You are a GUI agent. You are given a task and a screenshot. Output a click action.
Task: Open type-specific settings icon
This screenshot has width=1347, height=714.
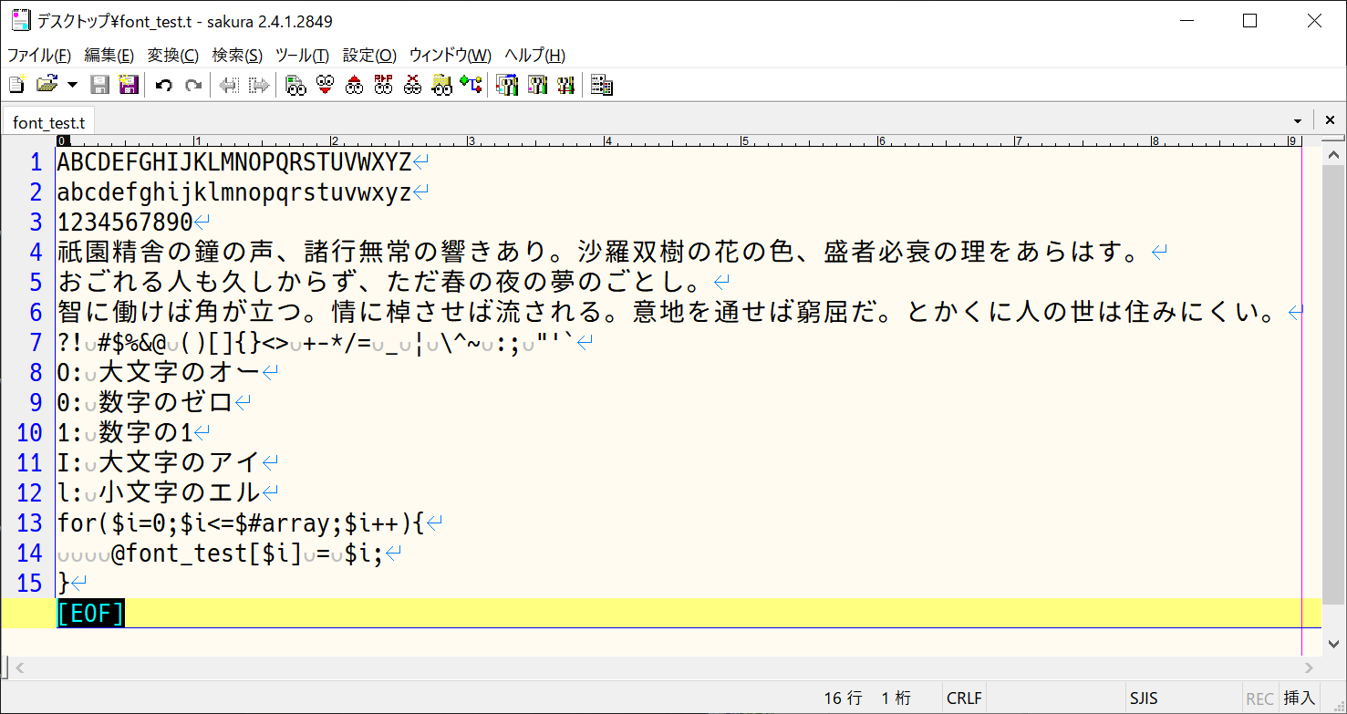point(536,86)
